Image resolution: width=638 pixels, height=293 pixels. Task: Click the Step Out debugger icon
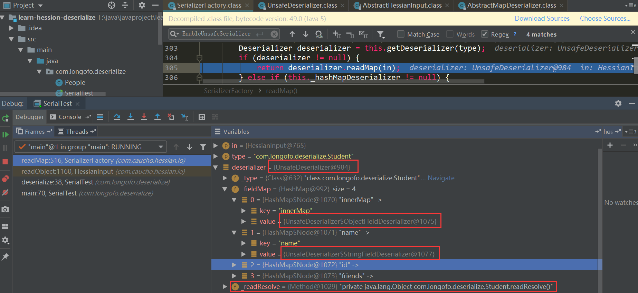pos(158,117)
